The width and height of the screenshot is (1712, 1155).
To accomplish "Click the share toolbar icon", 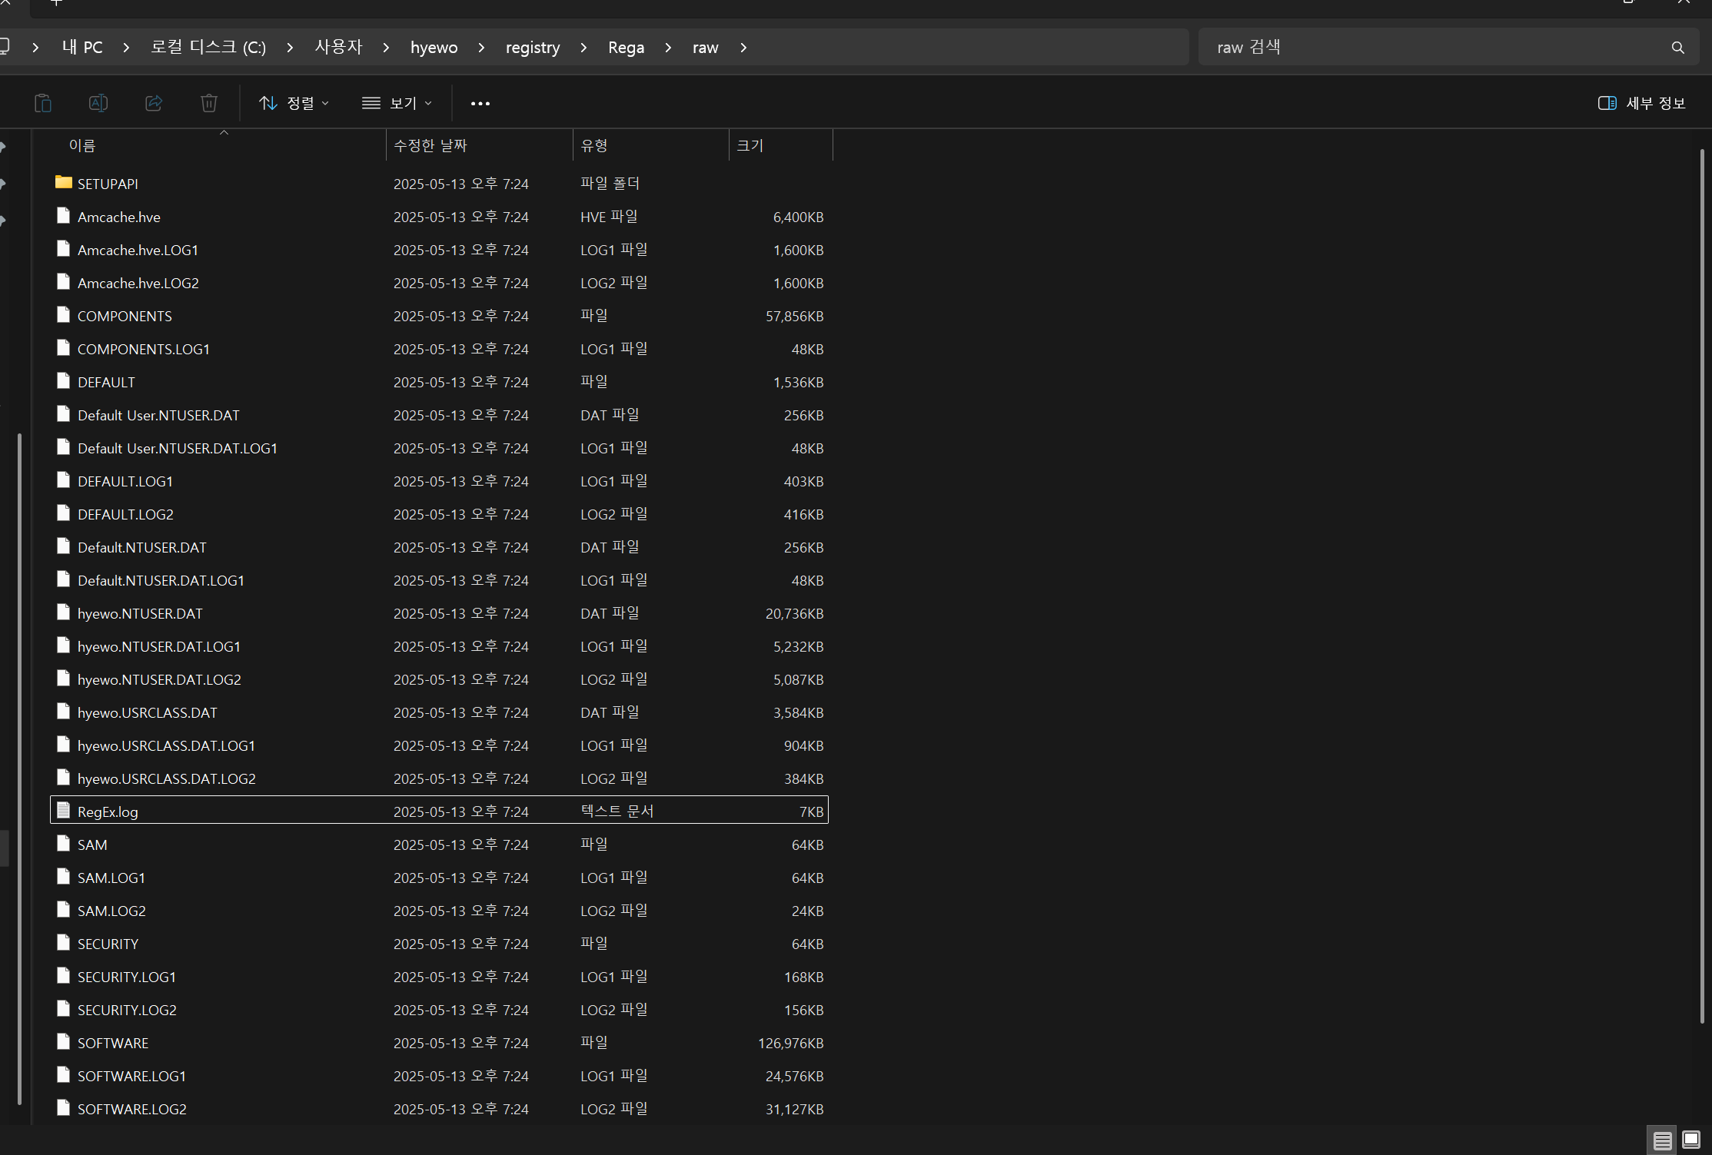I will coord(154,103).
